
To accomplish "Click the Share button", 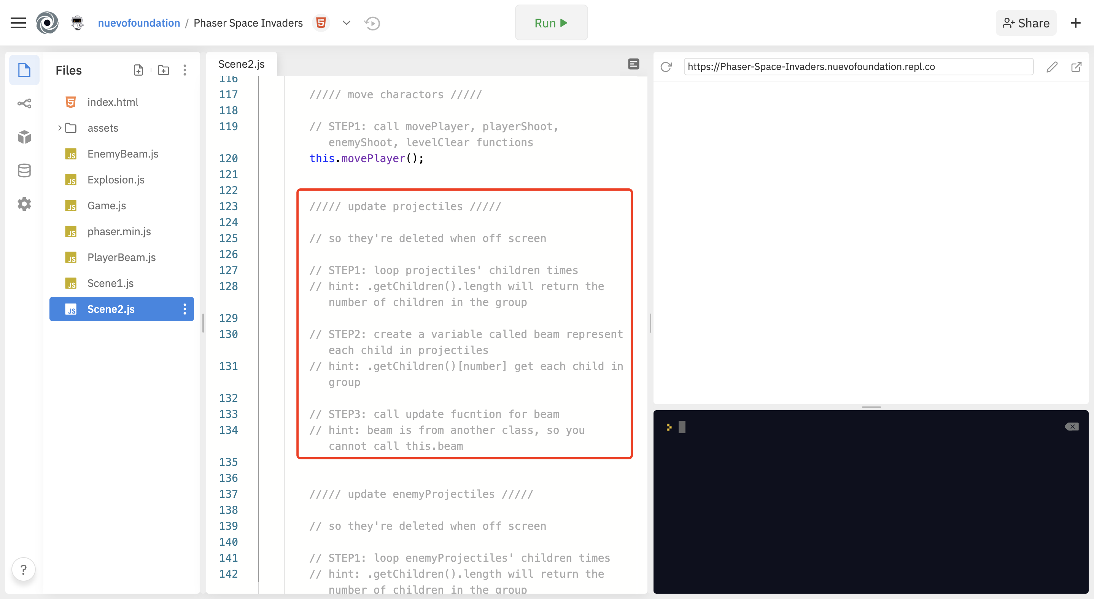I will click(x=1026, y=23).
